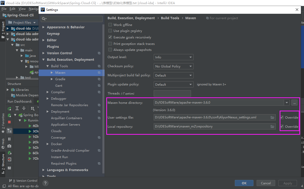Click Cancel to discard settings changes

266,183
